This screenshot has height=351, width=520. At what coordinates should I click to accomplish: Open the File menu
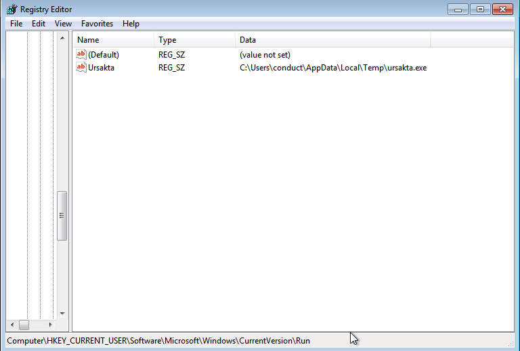(x=16, y=24)
